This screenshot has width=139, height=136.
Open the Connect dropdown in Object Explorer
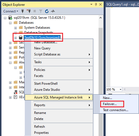[11, 11]
